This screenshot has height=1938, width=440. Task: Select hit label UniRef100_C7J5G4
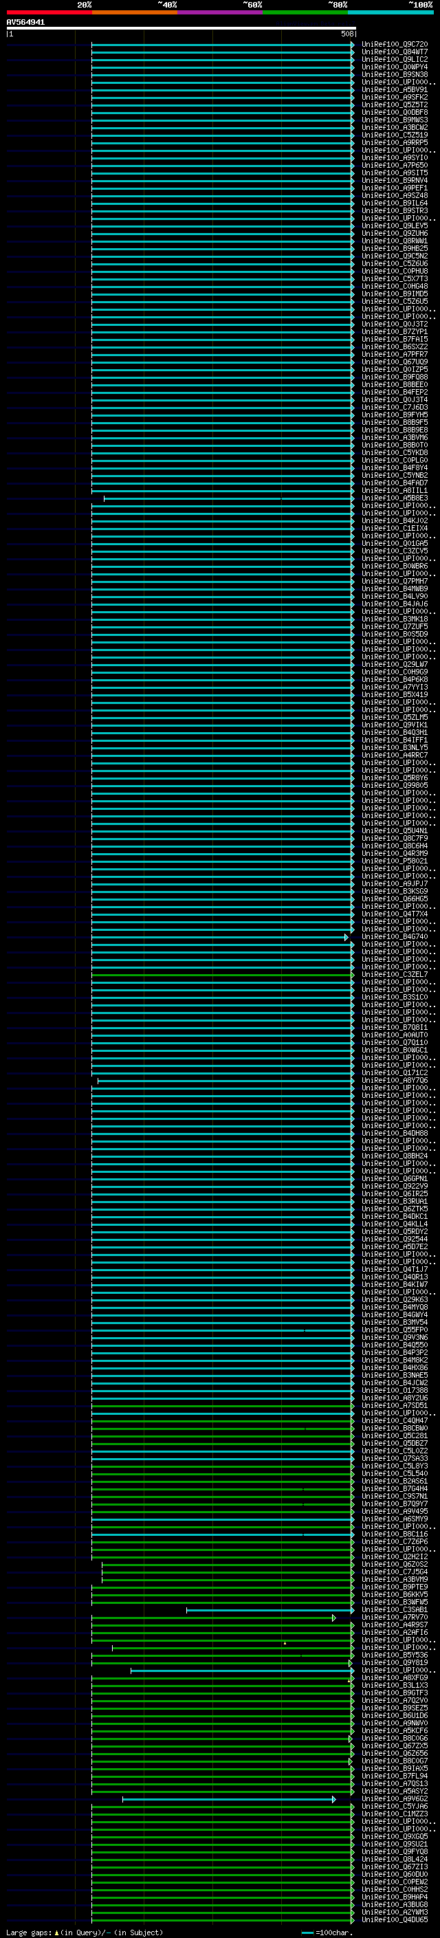[x=394, y=1572]
